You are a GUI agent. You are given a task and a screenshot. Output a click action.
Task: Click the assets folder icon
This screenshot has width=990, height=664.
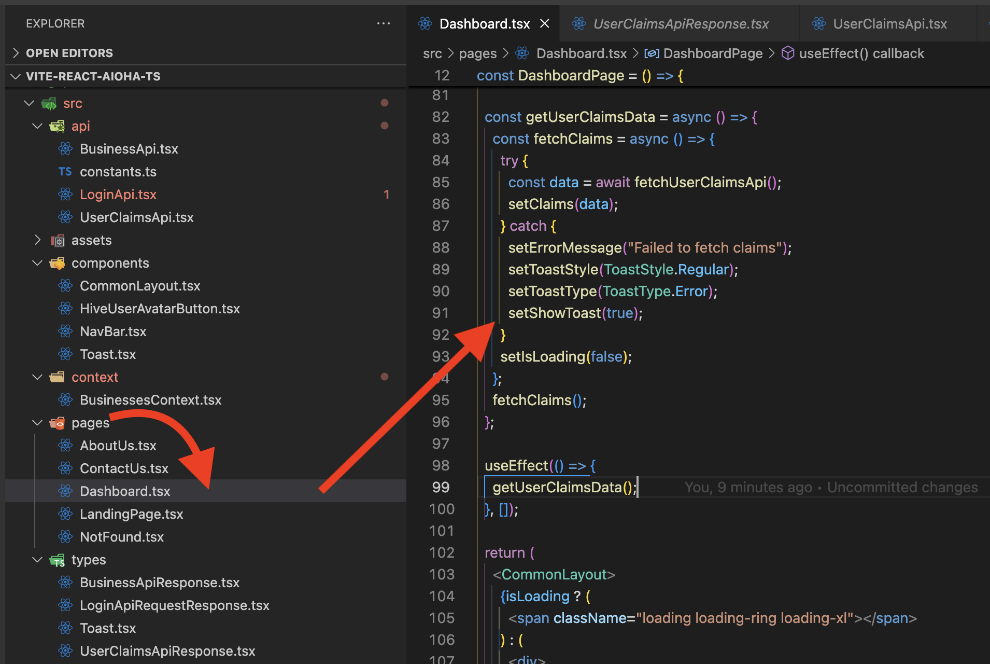57,240
